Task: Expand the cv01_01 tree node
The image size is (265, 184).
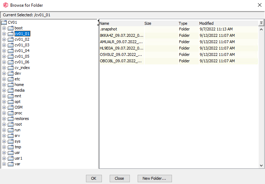Action: (4, 34)
